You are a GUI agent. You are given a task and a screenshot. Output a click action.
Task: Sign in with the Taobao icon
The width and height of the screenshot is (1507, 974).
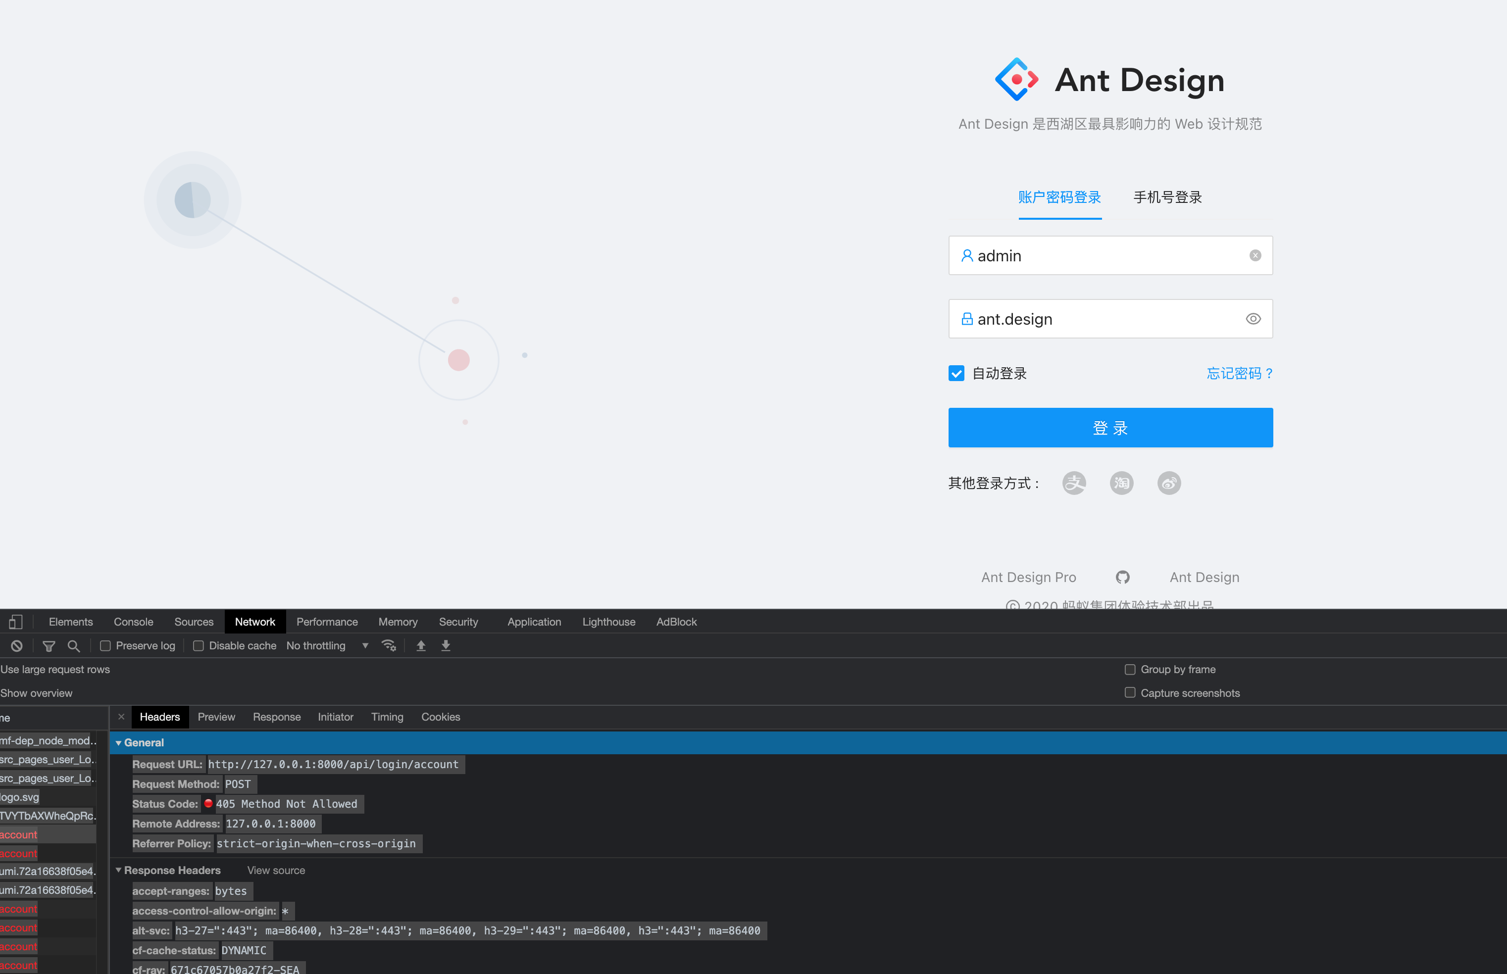pyautogui.click(x=1121, y=483)
